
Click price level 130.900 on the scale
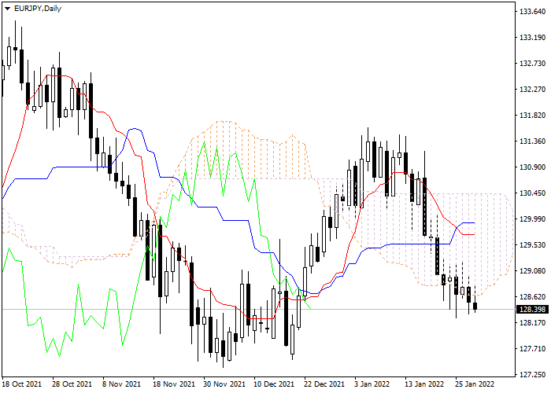tap(533, 167)
